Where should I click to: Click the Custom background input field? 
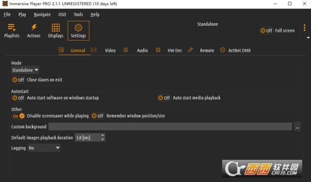click(170, 127)
